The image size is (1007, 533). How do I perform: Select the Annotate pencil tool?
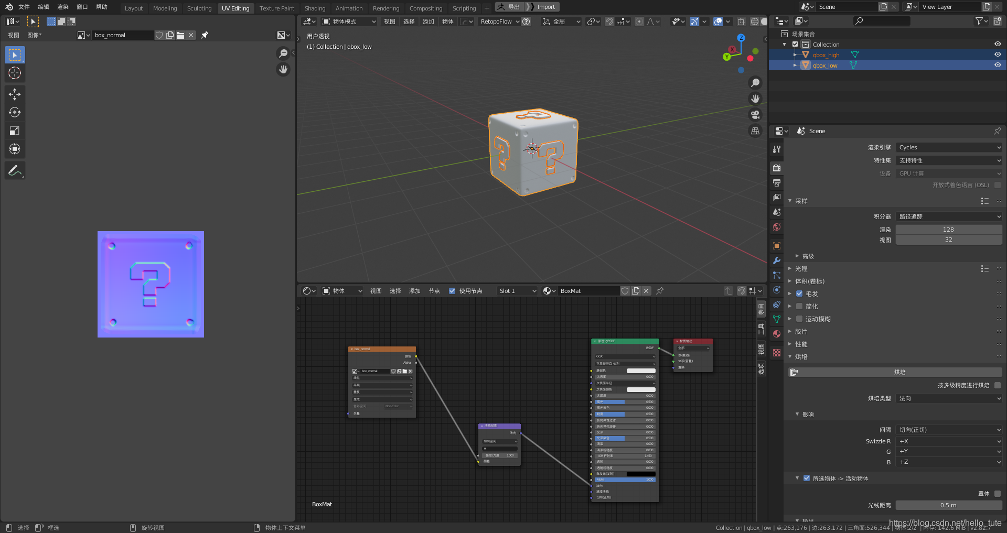[15, 170]
